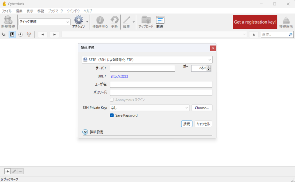Open the ウインドウ menu
This screenshot has height=182, width=295.
(x=73, y=11)
